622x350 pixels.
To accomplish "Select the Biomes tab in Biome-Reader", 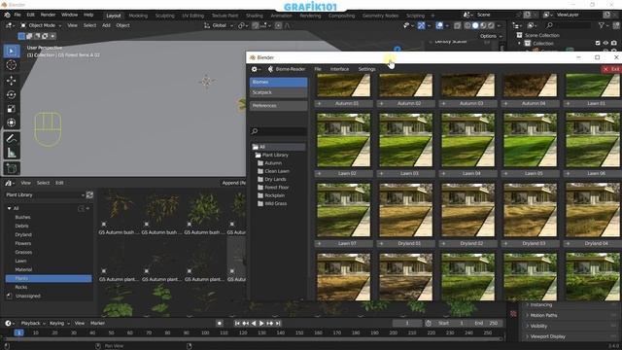I will click(278, 82).
